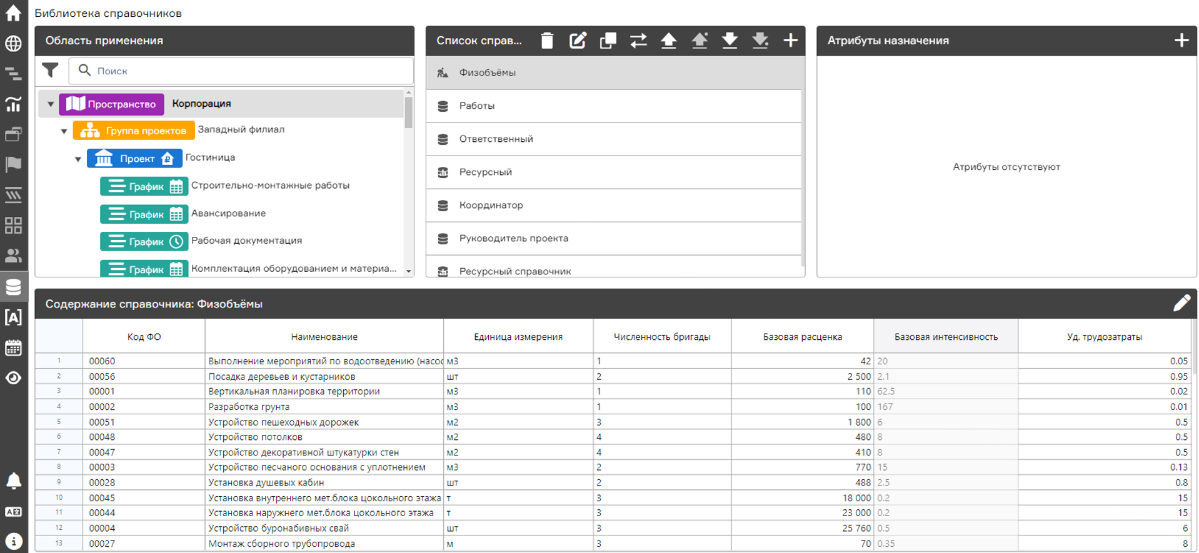The width and height of the screenshot is (1199, 553).
Task: Collapse the Западный филиал project group
Action: pos(64,131)
